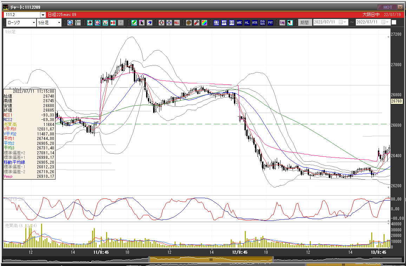Open the 5分足 timeframe dropdown
This screenshot has height=266, width=406.
tap(49, 23)
